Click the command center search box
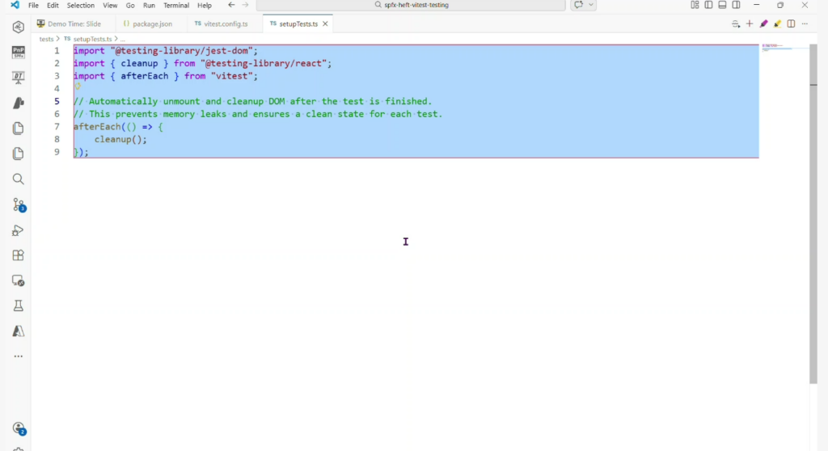Viewport: 828px width, 451px height. (412, 5)
